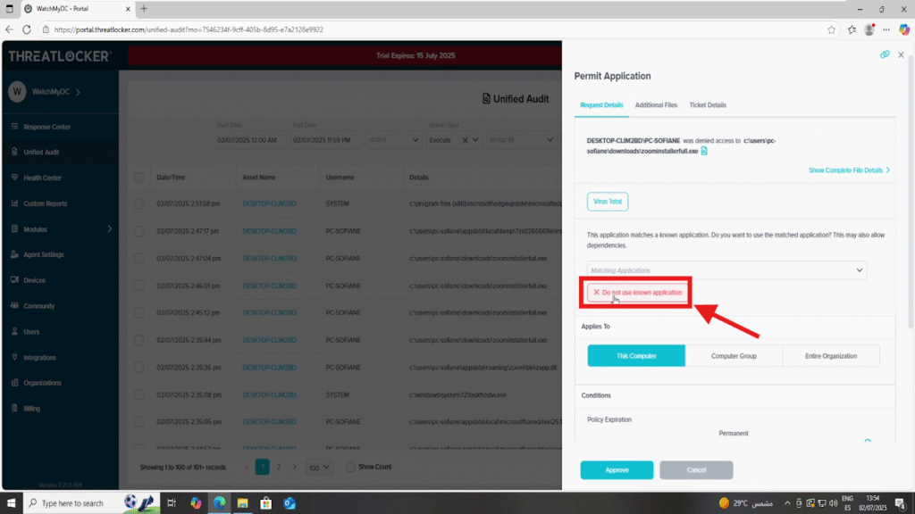915x514 pixels.
Task: Select the 2:45:12 pm audit row checkbox
Action: point(139,313)
